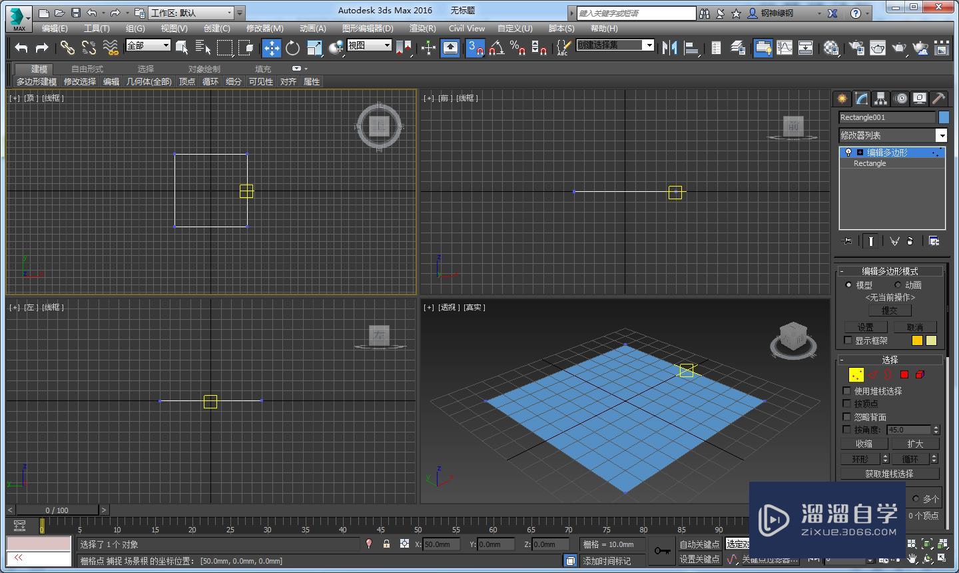959x573 pixels.
Task: Enable the 按角度 checkbox
Action: click(847, 430)
